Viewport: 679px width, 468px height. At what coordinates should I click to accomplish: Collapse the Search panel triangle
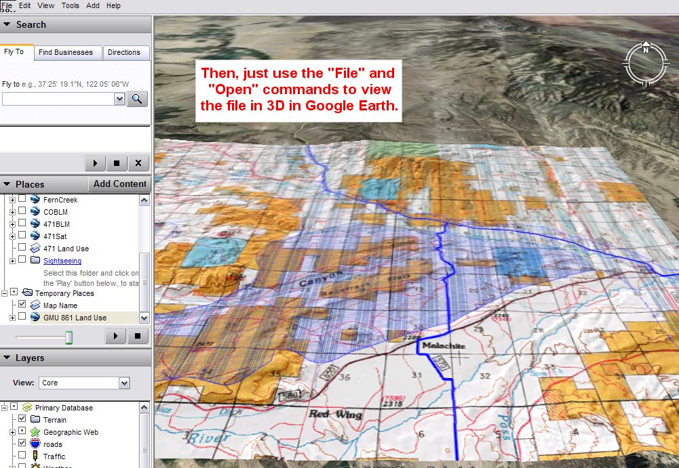(x=7, y=24)
